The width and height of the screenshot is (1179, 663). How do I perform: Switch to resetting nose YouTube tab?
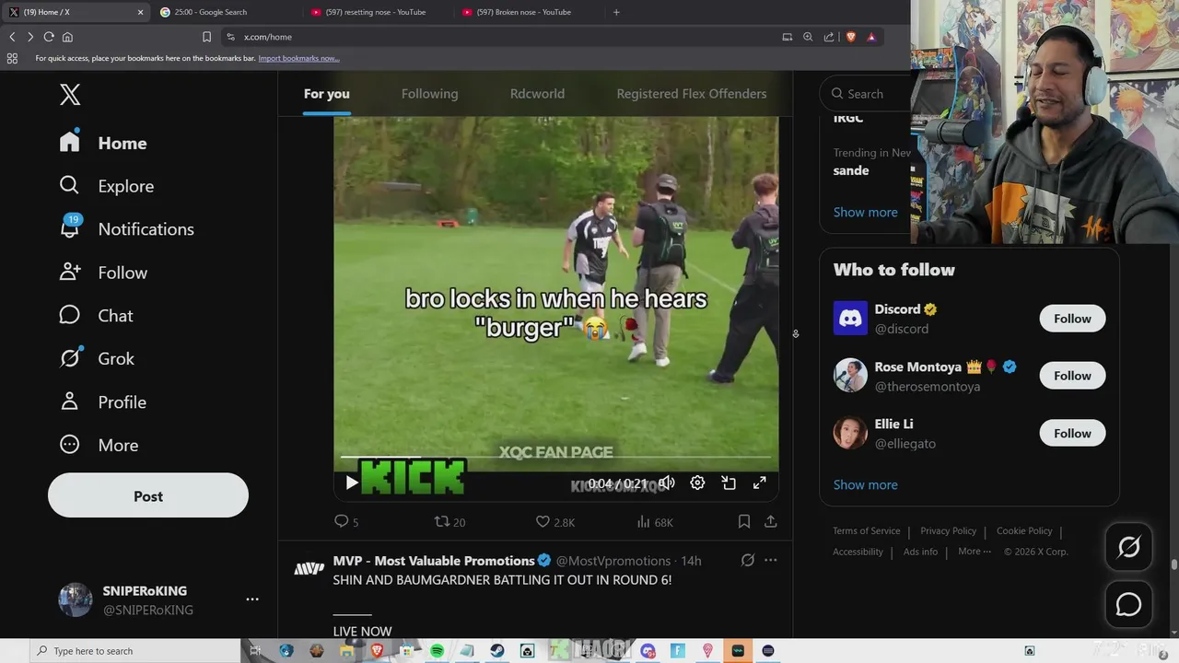point(376,12)
